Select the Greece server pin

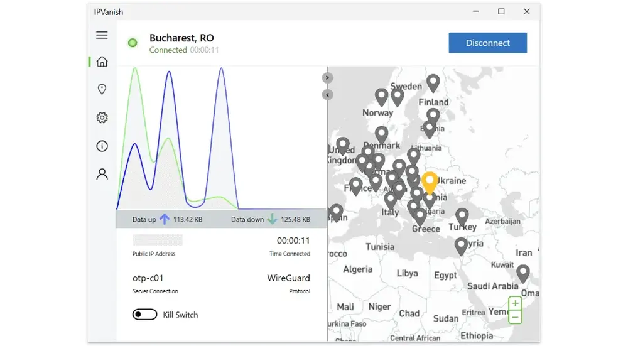[420, 217]
